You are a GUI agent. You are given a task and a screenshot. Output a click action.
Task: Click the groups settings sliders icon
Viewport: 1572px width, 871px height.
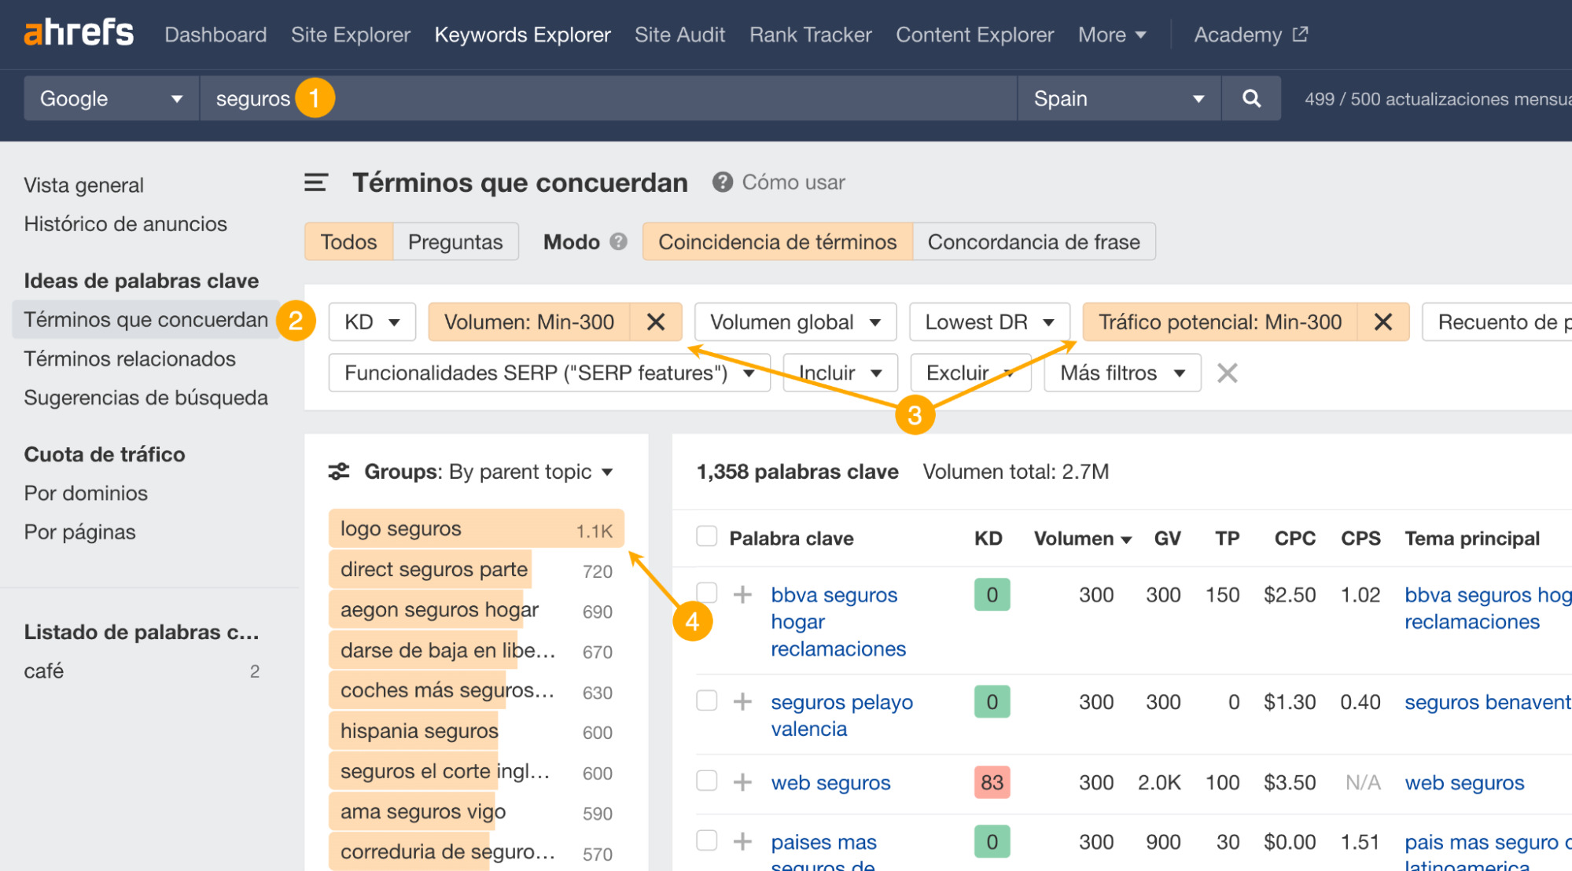tap(339, 471)
